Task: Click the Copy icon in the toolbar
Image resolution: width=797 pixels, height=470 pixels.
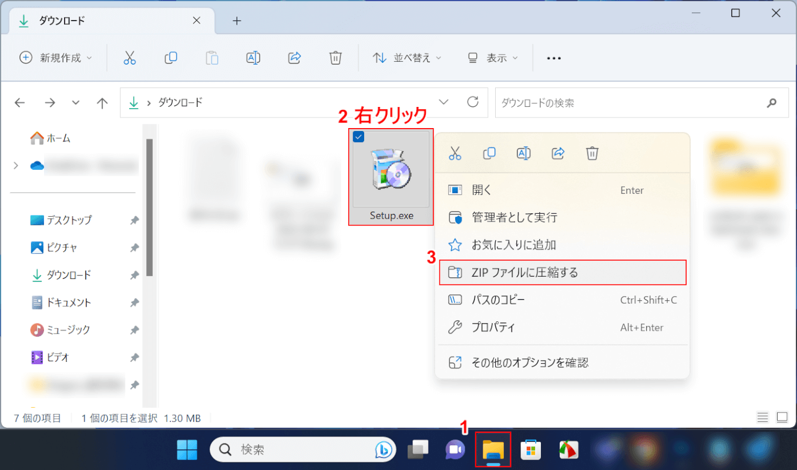Action: pos(170,58)
